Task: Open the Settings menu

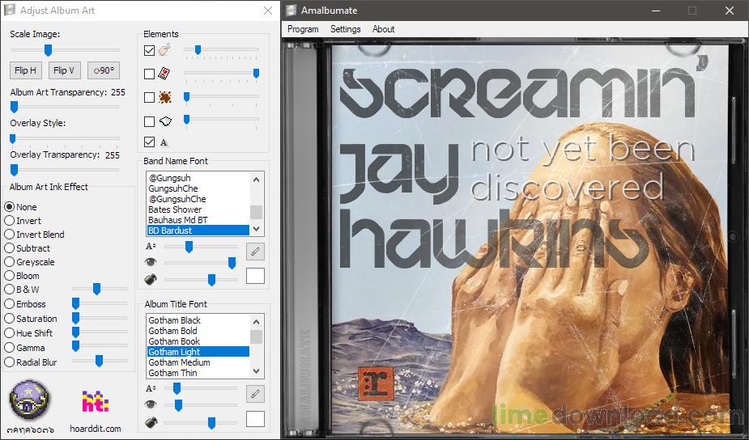Action: (346, 29)
